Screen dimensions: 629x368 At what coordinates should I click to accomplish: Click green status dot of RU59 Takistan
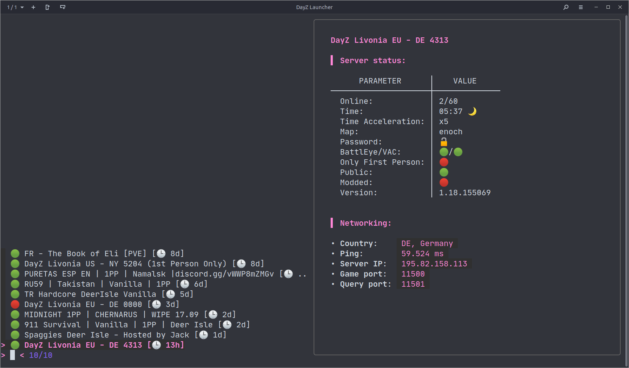(15, 284)
